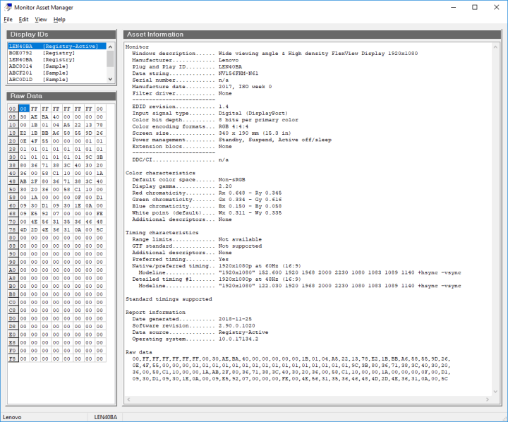Maximize the Monitor Asset Manager window
The image size is (508, 422).
tap(474, 7)
